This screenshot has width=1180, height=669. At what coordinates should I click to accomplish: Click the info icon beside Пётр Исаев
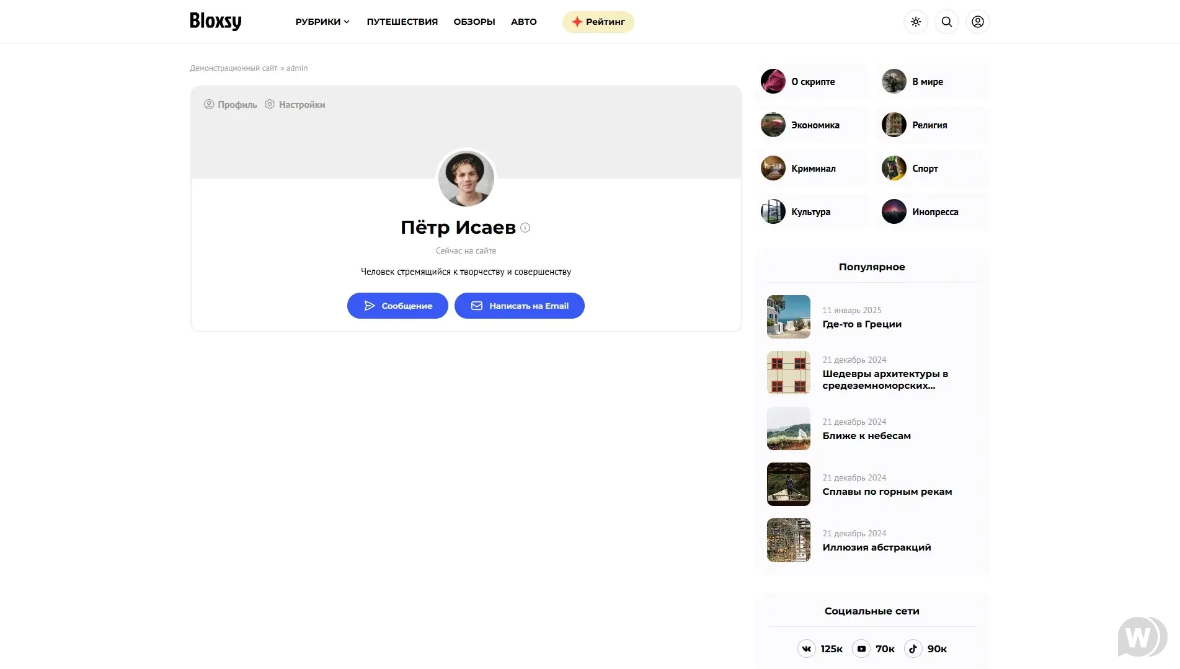point(525,228)
